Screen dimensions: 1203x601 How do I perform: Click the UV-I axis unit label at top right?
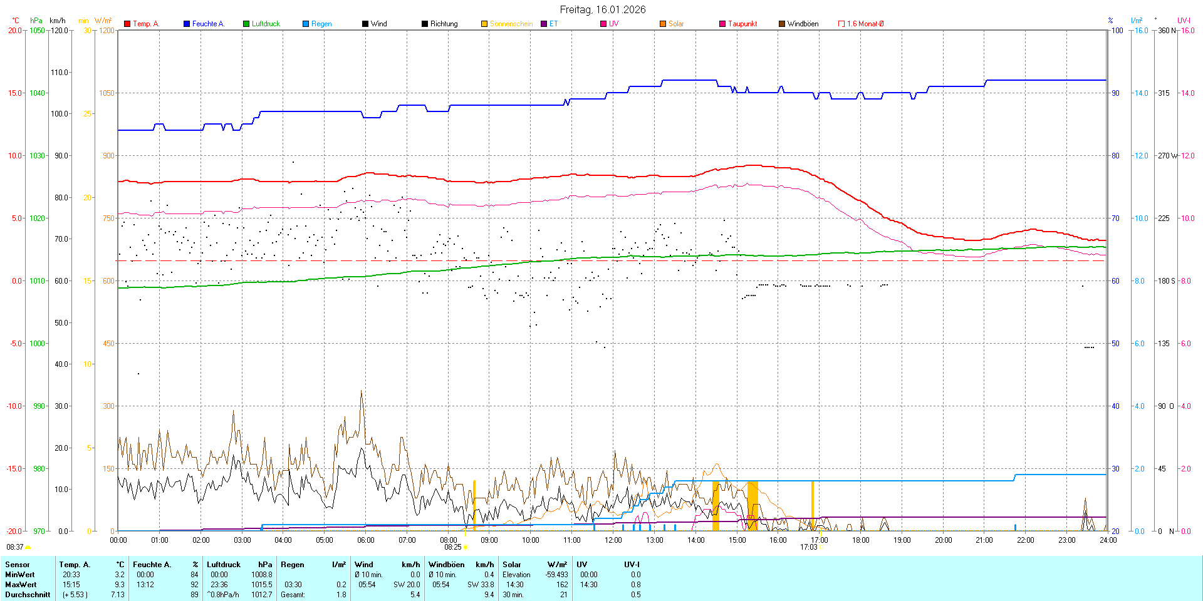point(1184,21)
